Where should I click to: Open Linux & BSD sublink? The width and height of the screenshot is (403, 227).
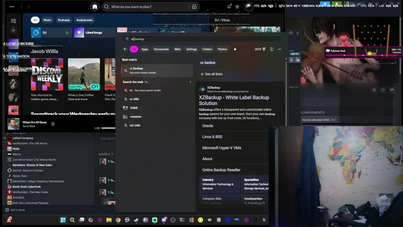[x=212, y=137]
